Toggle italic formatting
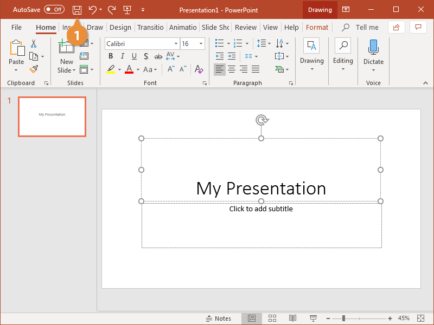The width and height of the screenshot is (434, 325). (122, 56)
